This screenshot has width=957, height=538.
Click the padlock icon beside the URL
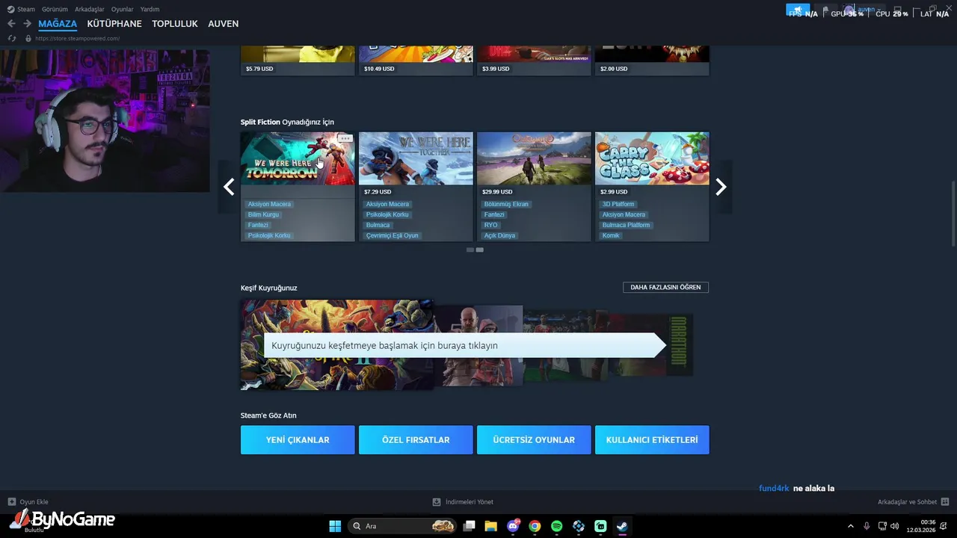pyautogui.click(x=28, y=38)
